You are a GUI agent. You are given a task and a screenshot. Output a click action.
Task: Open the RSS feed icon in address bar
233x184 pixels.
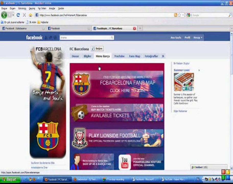pos(176,15)
